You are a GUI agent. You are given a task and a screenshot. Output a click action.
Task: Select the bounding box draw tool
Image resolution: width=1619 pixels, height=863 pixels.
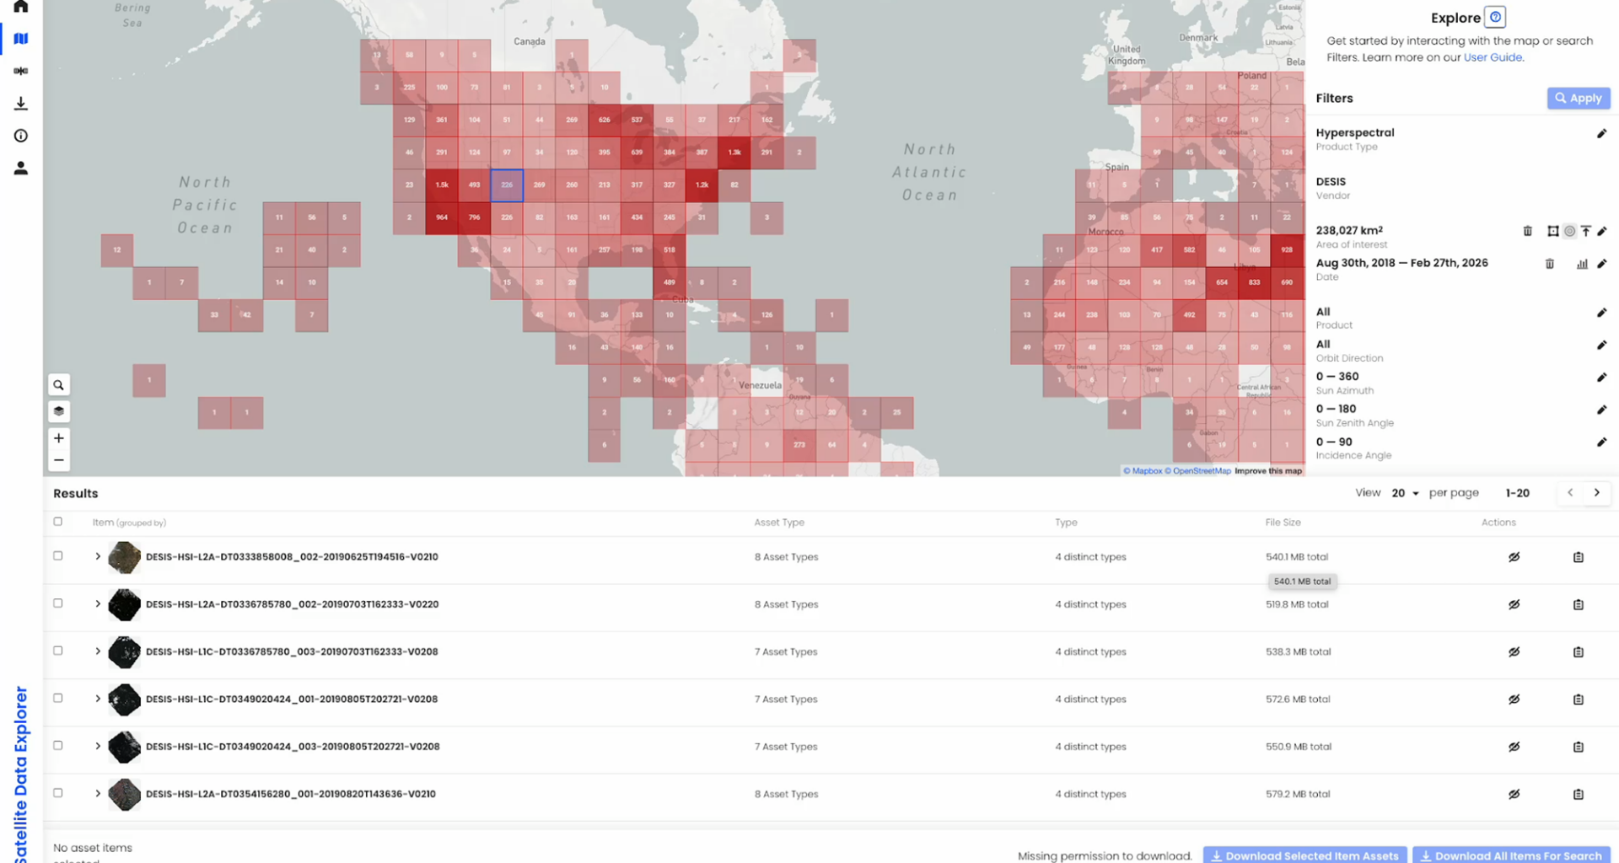tap(1554, 231)
